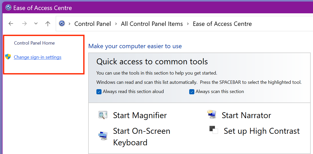Click the Ease of Access icon in address bar

62,23
